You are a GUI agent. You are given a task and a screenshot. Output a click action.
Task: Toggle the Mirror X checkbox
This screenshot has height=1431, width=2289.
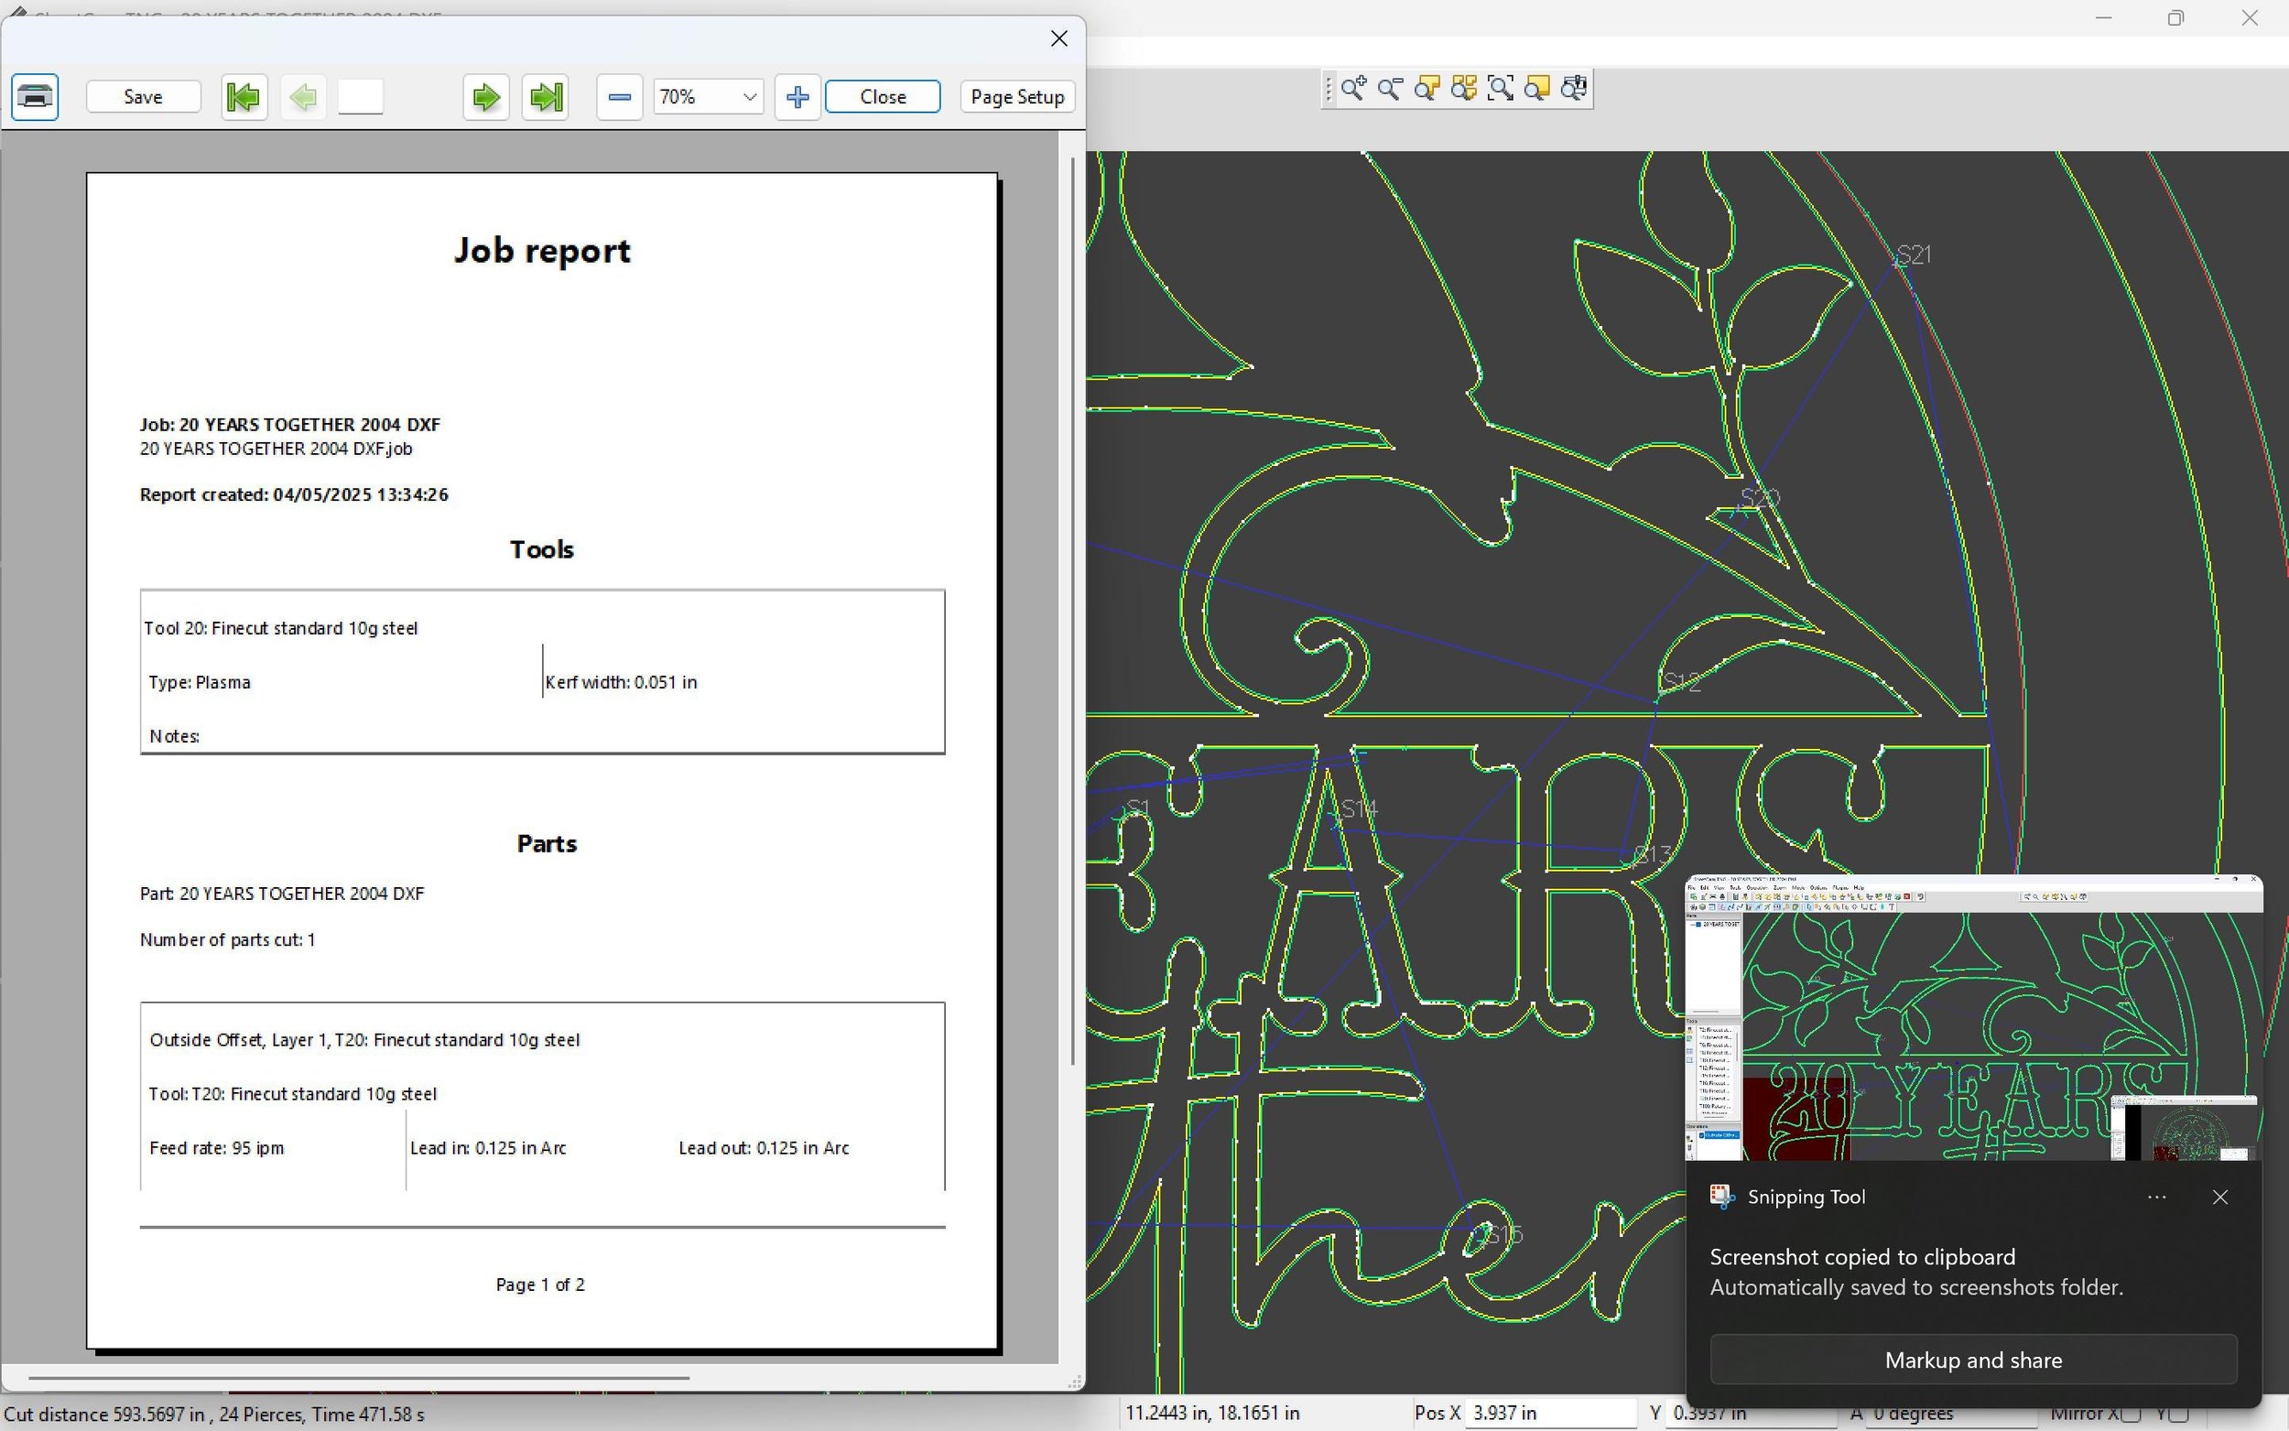2130,1413
